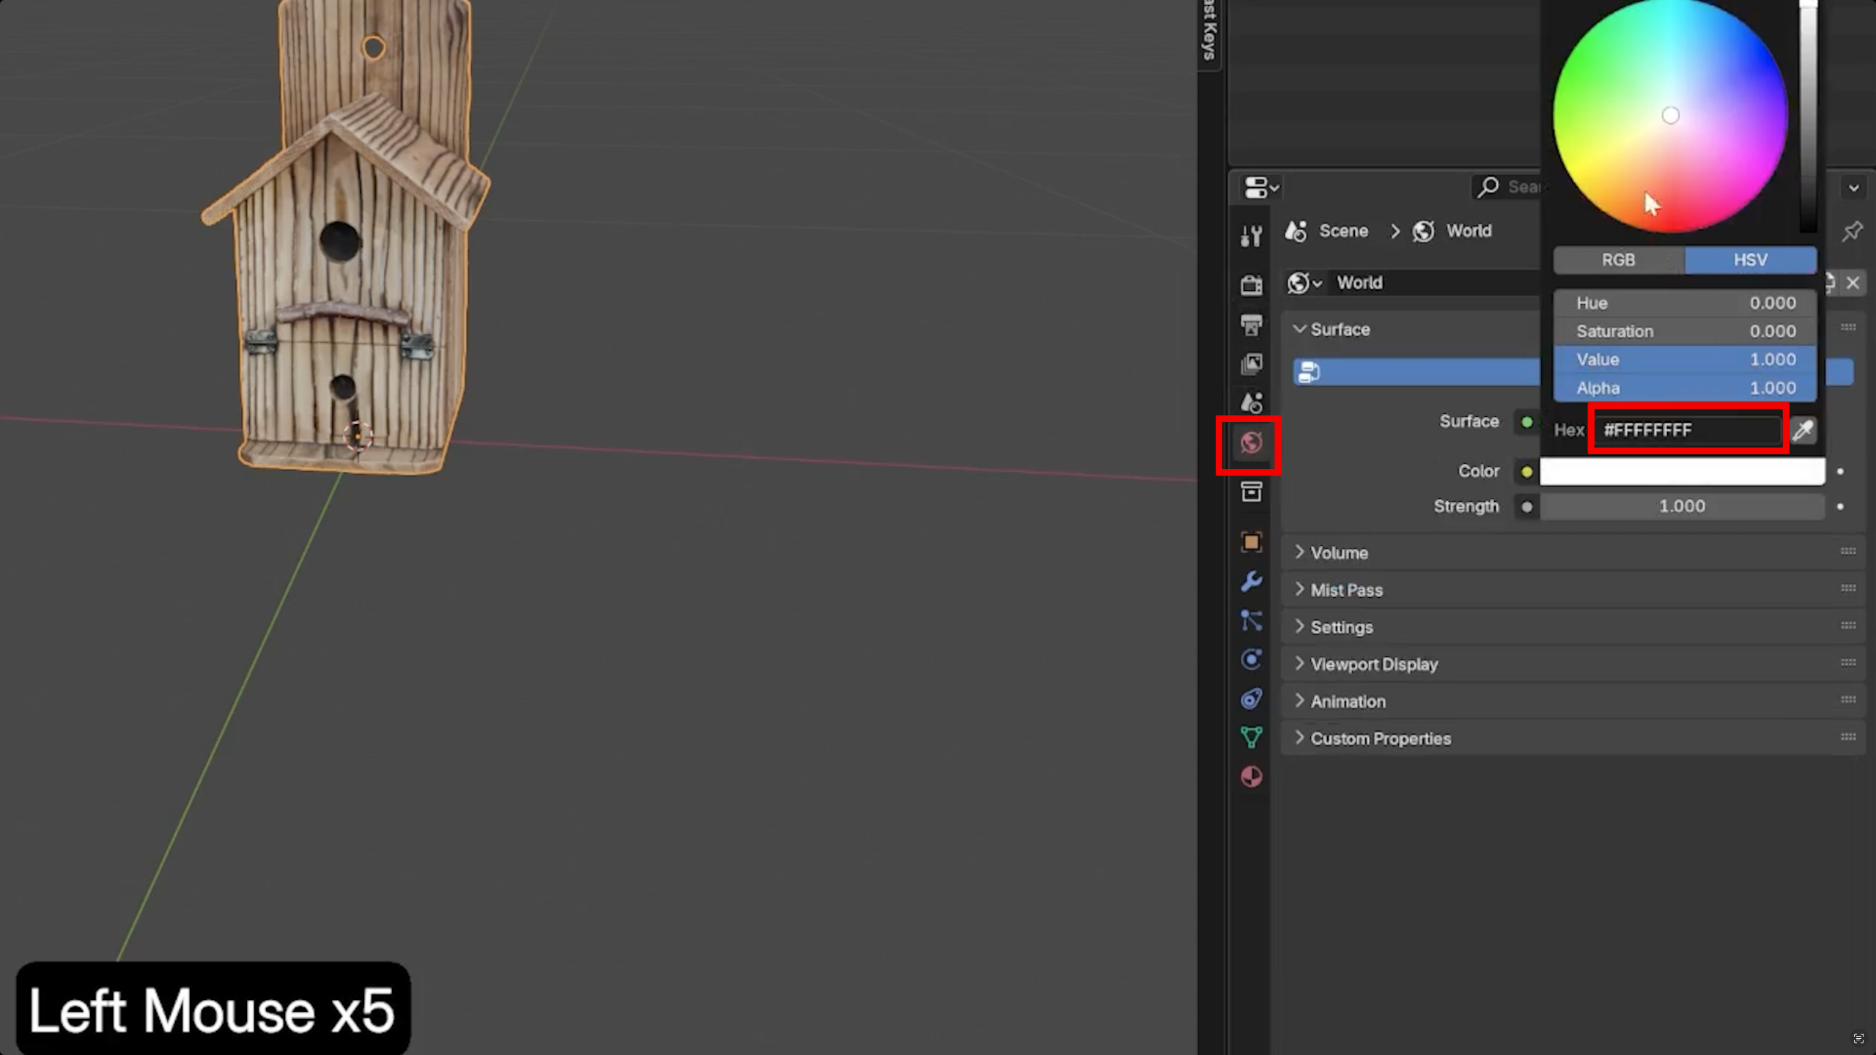Click the Hex value input field
Screen dimensions: 1876x1055
click(1685, 430)
